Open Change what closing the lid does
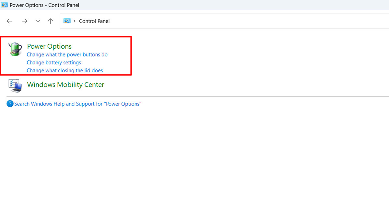Viewport: 389px width, 219px height. click(65, 70)
